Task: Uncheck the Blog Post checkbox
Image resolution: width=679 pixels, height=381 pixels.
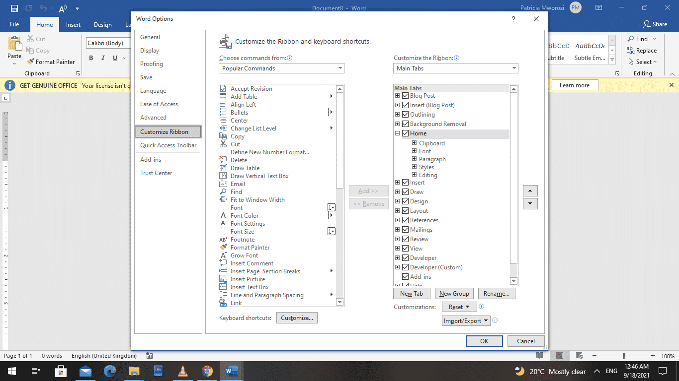Action: 406,95
